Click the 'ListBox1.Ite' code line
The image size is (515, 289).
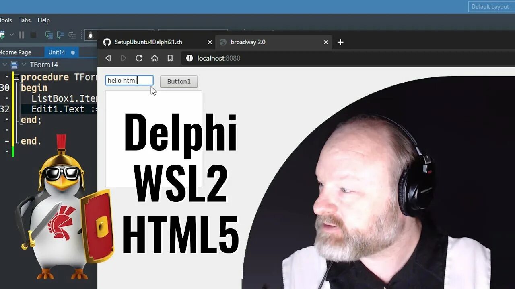(64, 98)
